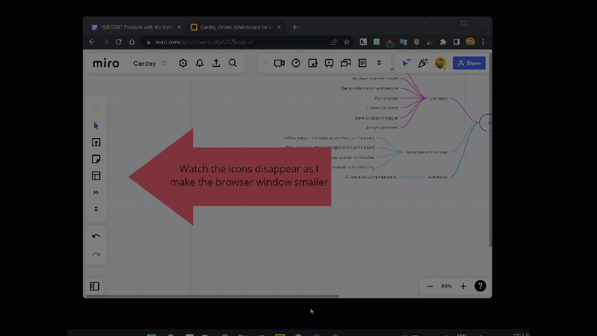Open the help question mark button

[x=480, y=286]
